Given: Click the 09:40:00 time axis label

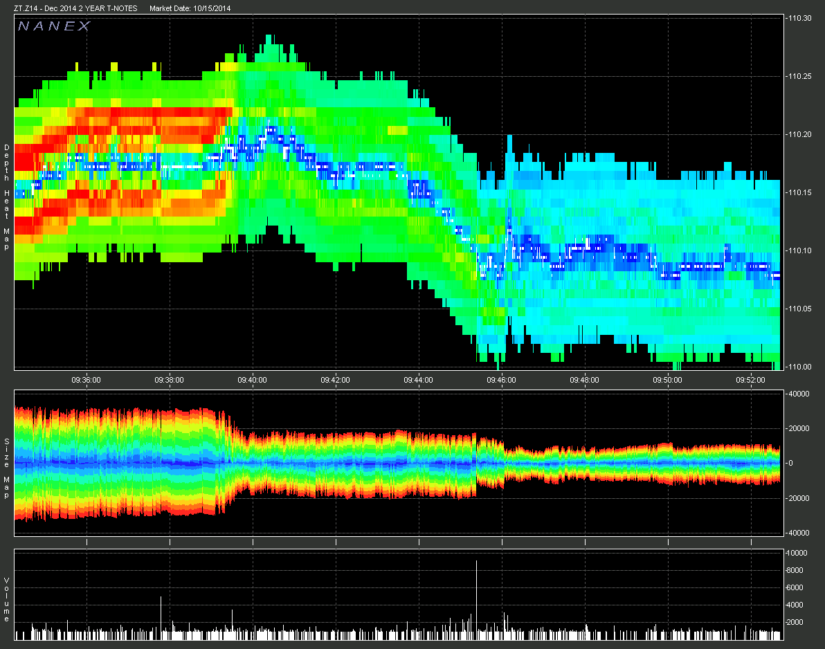Looking at the screenshot, I should click(253, 380).
